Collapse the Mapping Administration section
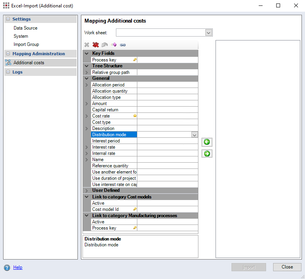The width and height of the screenshot is (305, 279). tap(8, 54)
